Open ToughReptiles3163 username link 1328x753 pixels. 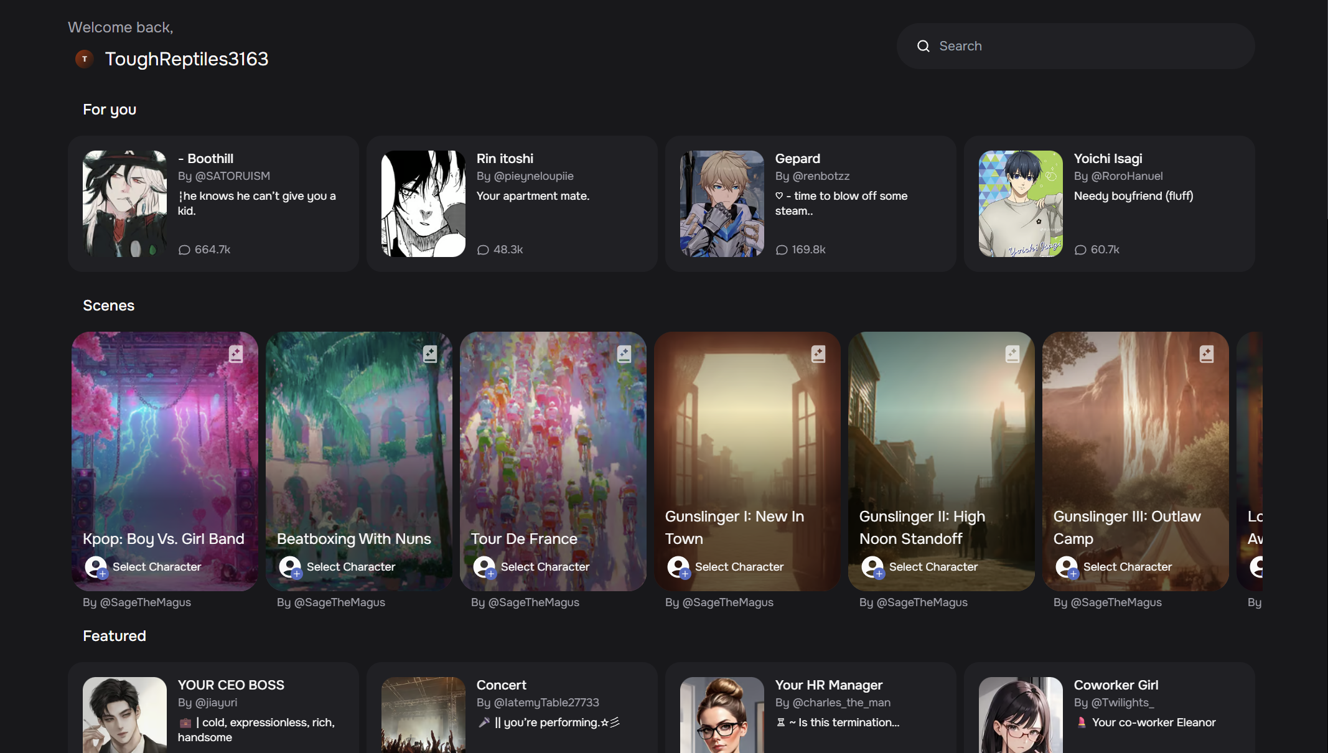187,59
